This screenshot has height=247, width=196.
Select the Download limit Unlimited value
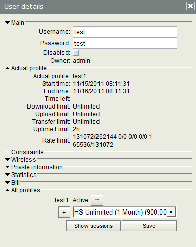[86, 107]
